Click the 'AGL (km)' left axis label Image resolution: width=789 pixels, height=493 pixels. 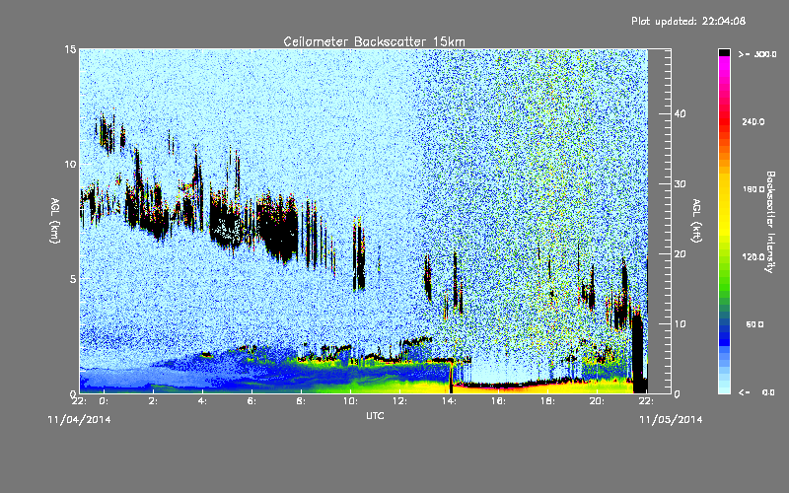click(55, 221)
